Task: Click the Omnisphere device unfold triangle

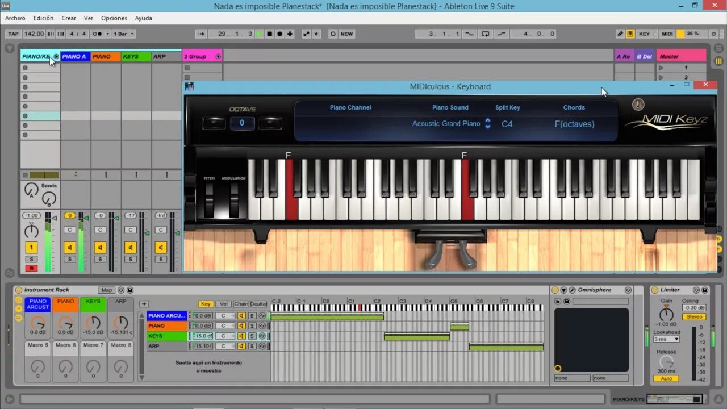Action: (563, 290)
